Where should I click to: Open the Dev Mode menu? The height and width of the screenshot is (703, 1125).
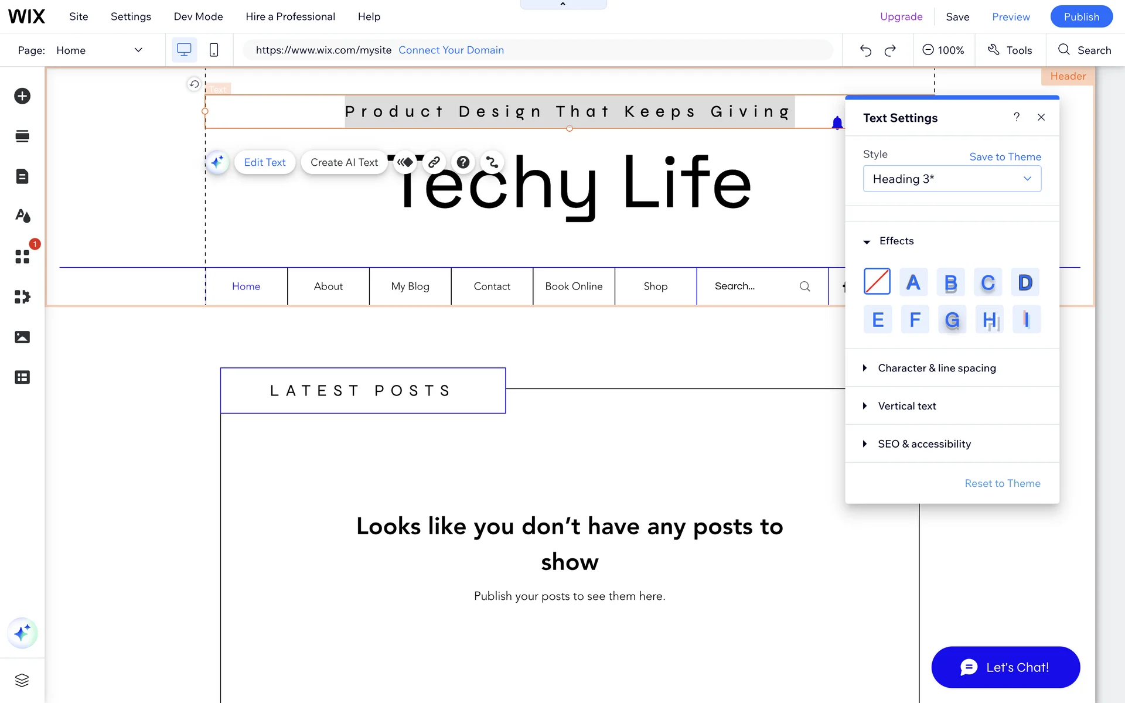coord(198,16)
